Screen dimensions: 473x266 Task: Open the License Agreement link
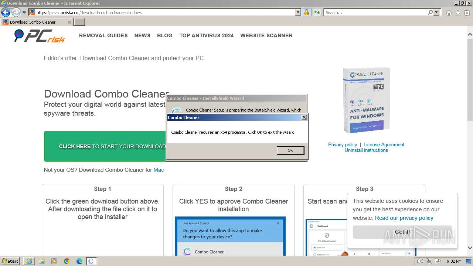coord(384,144)
